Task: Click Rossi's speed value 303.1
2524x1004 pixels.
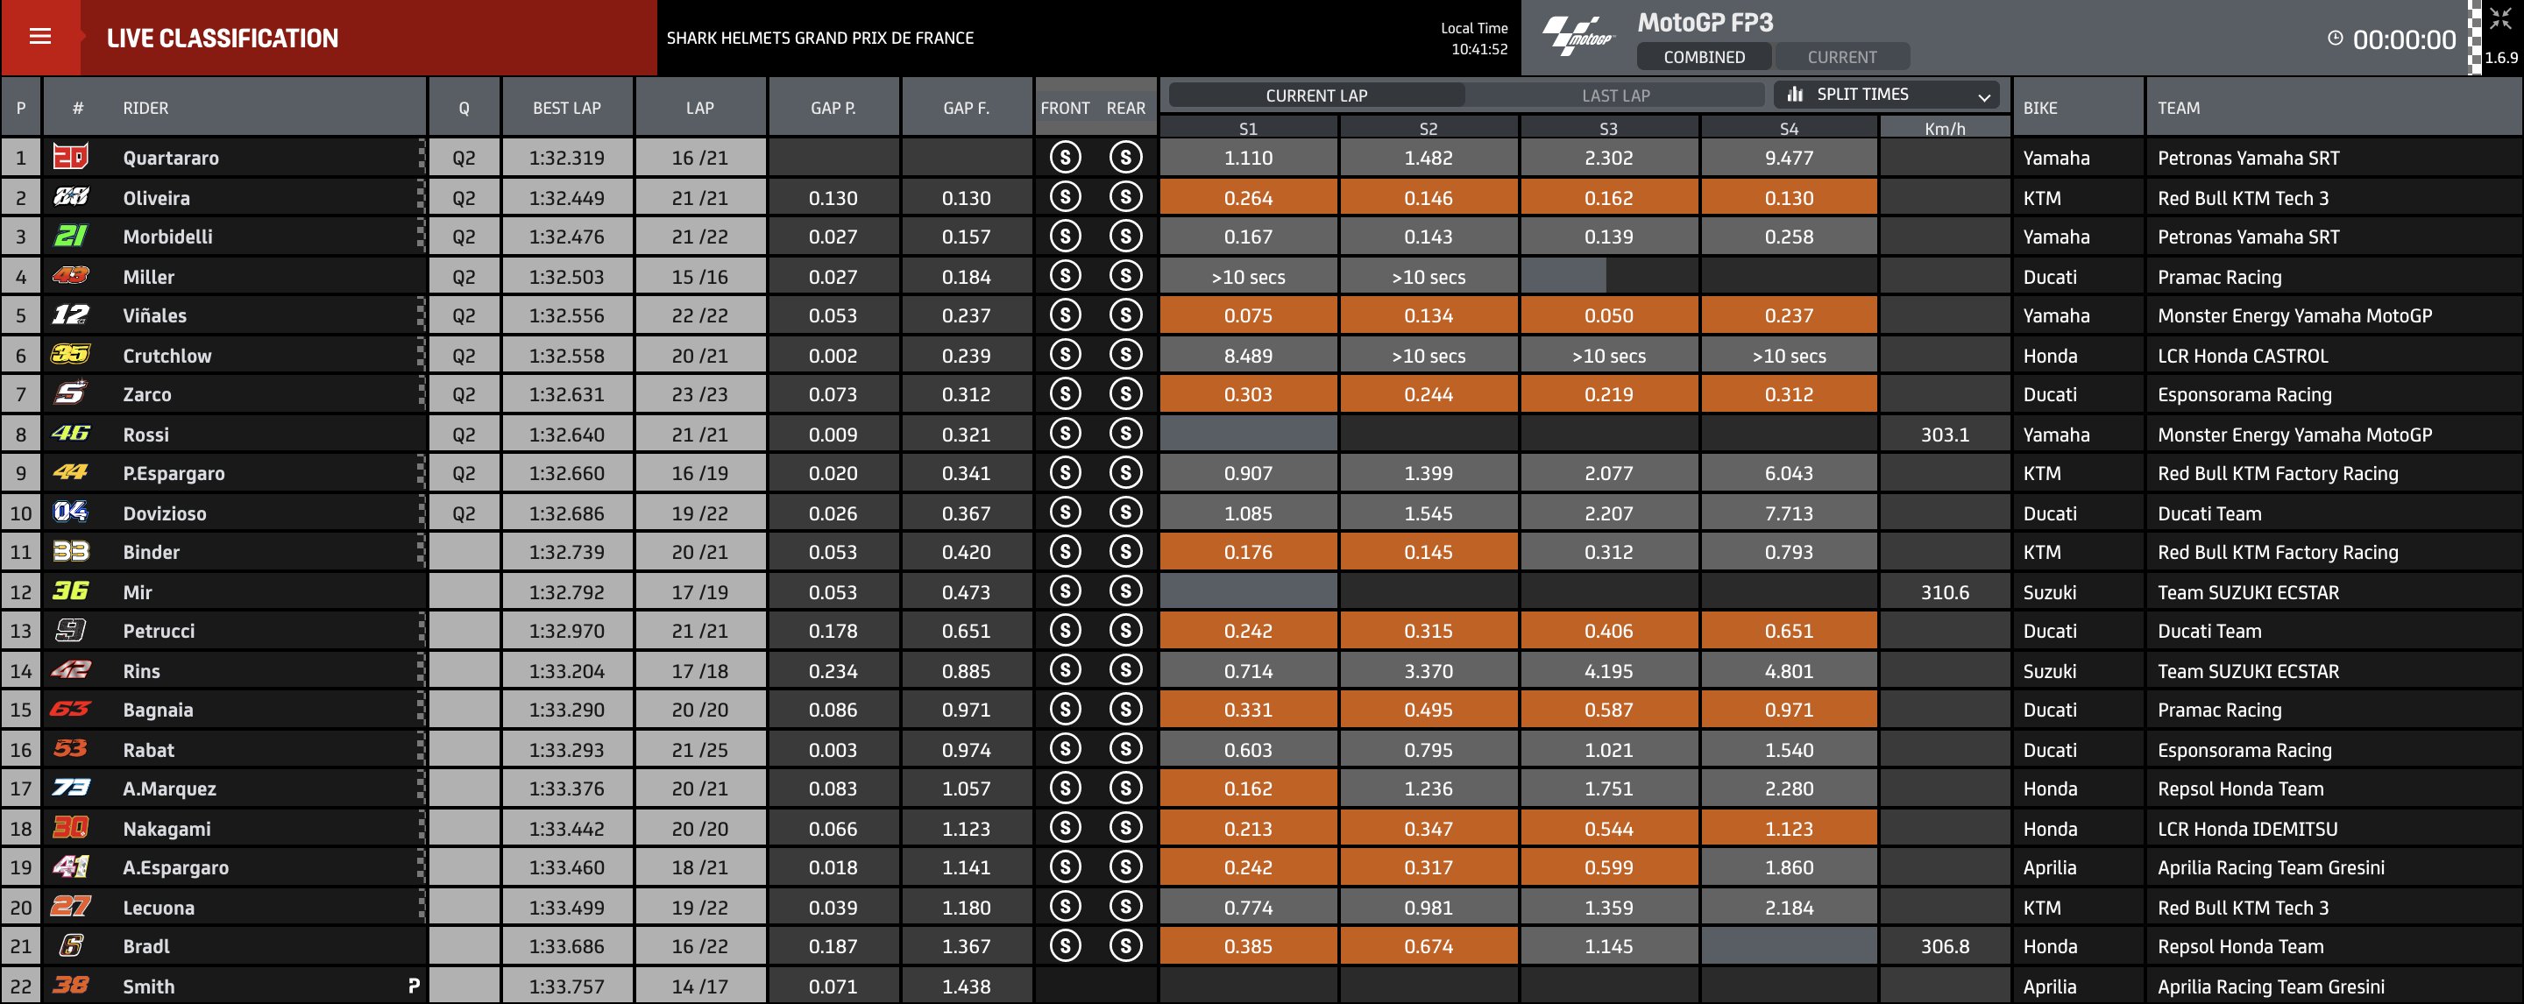Action: pos(1945,434)
